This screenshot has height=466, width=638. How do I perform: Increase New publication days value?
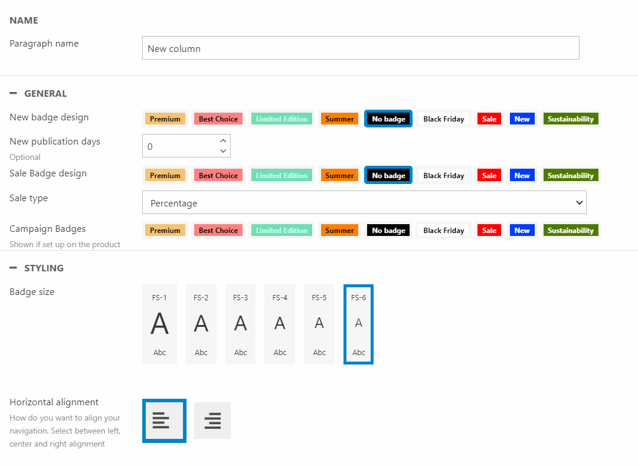tap(223, 140)
